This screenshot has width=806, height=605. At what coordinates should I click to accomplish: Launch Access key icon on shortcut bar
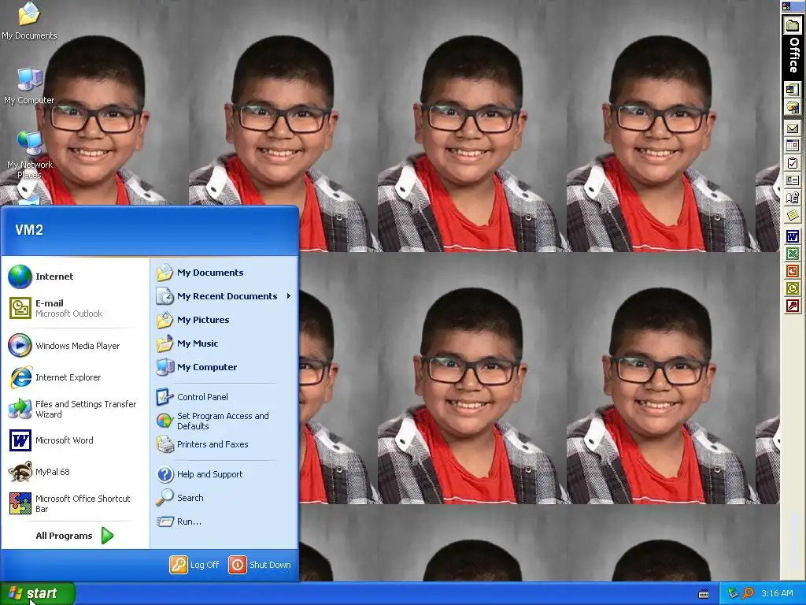[792, 306]
